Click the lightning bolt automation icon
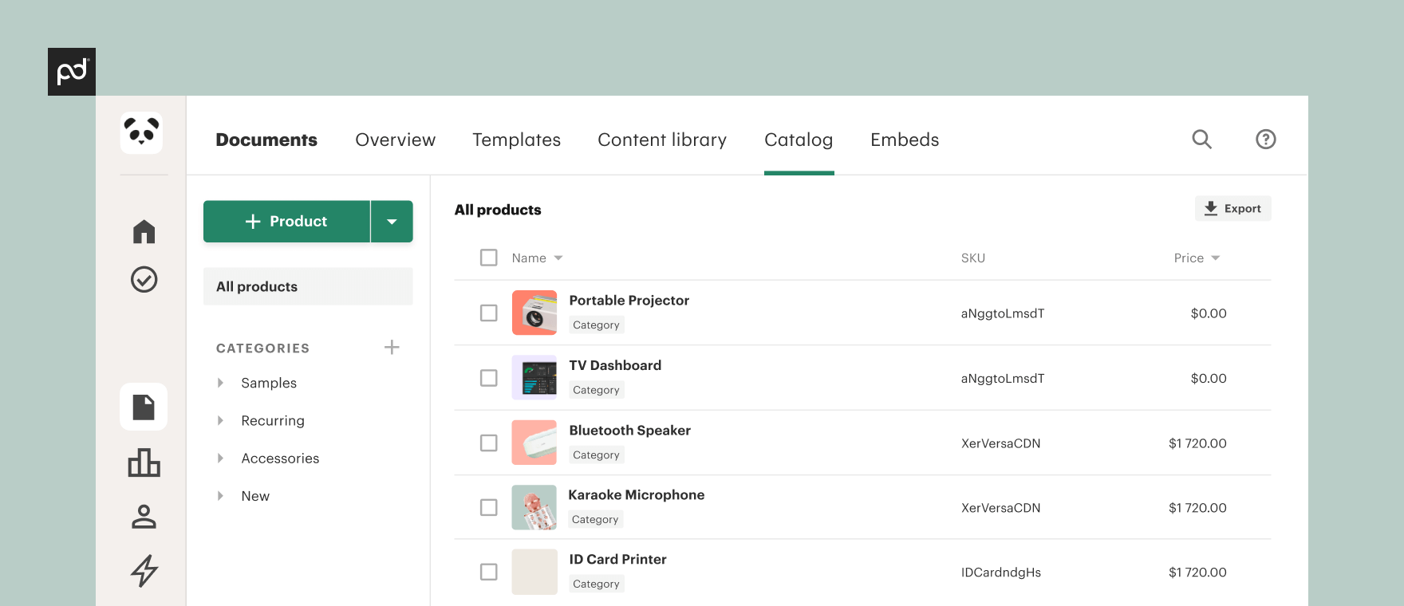The width and height of the screenshot is (1404, 606). click(x=144, y=571)
